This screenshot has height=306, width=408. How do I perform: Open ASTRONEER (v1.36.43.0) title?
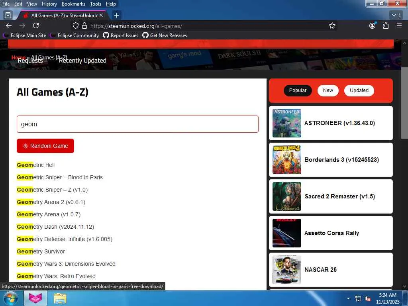(x=339, y=123)
